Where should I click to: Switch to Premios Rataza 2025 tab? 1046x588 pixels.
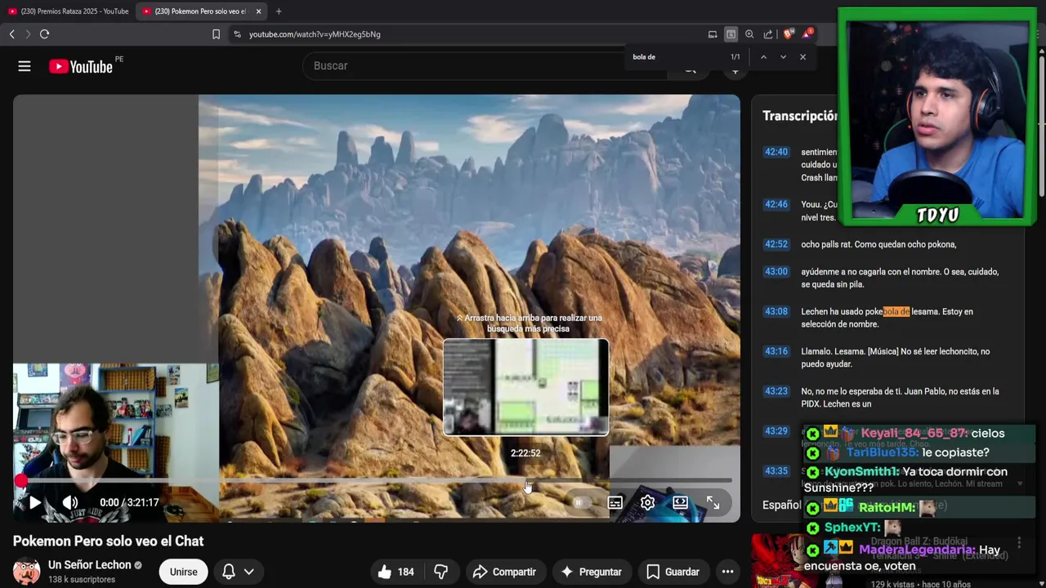pyautogui.click(x=68, y=11)
